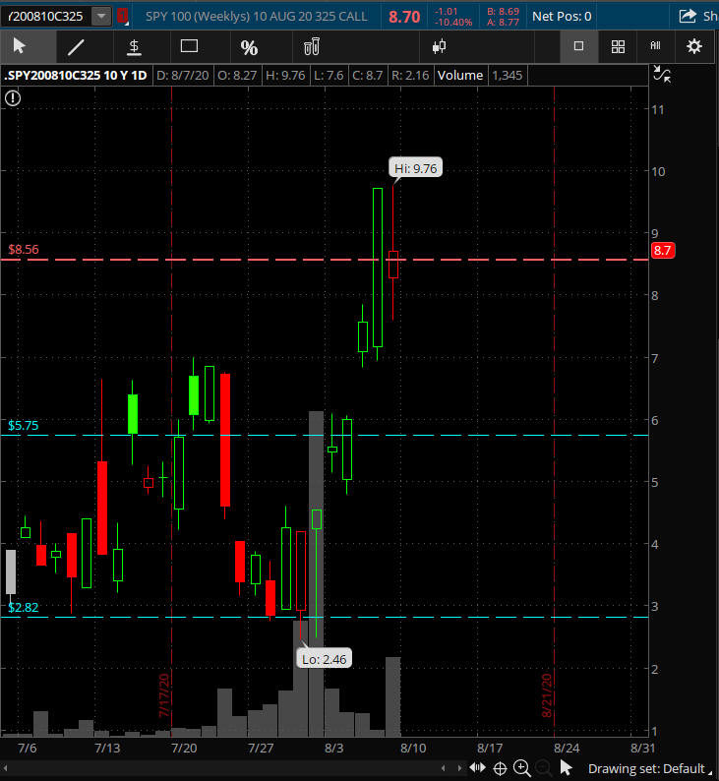719x781 pixels.
Task: Click the A: 8.77 ask value
Action: tap(503, 22)
